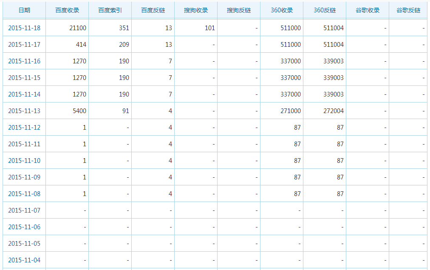Open the 2015-11-15 date link
The width and height of the screenshot is (430, 270).
tap(24, 78)
